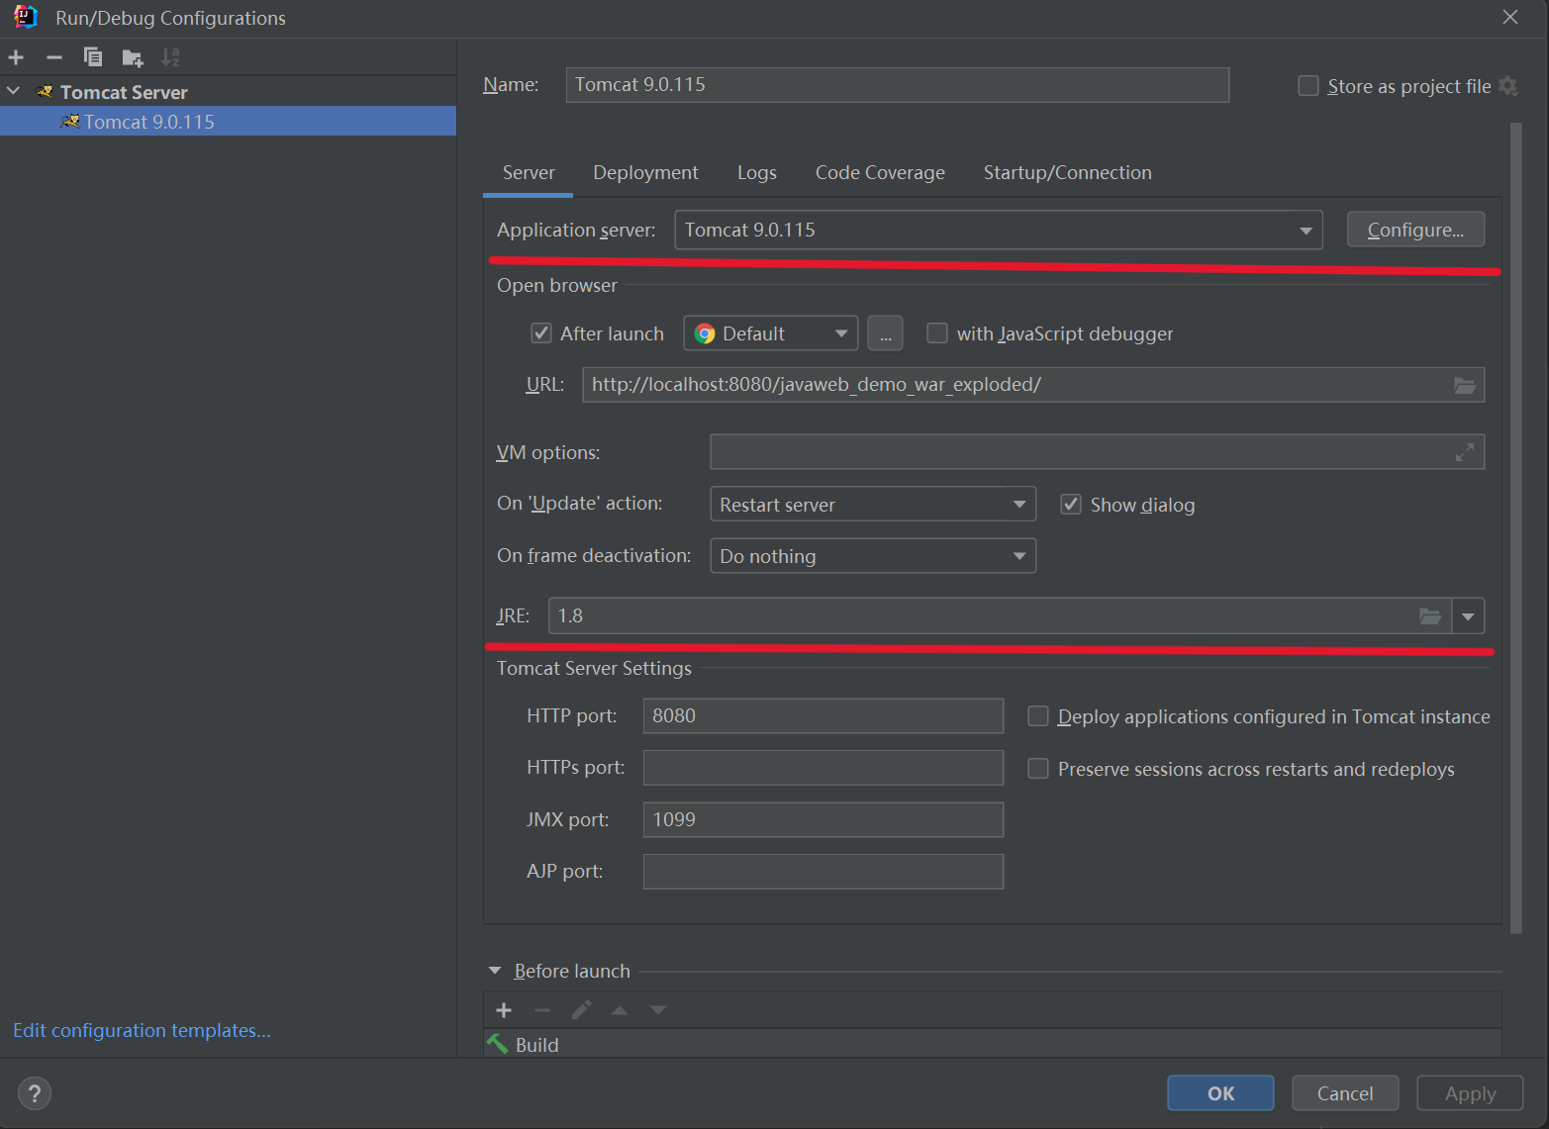This screenshot has width=1549, height=1129.
Task: Switch to the Deployment tab
Action: (645, 172)
